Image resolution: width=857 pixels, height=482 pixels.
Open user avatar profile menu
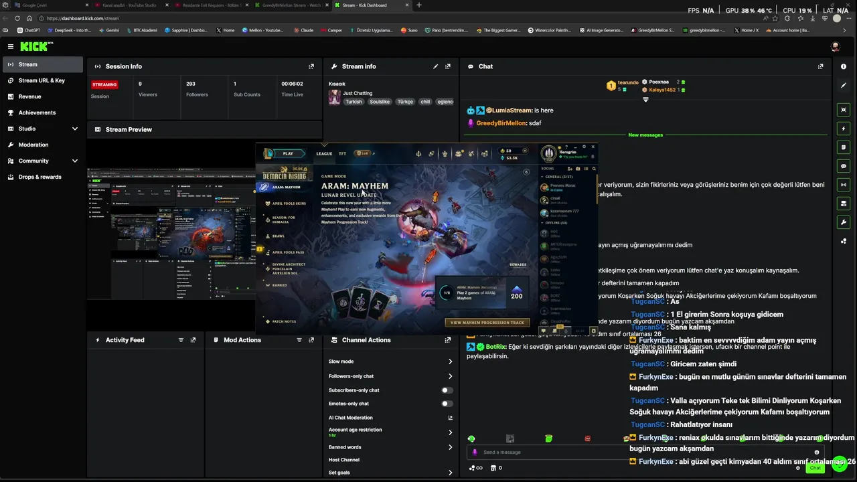tap(835, 46)
